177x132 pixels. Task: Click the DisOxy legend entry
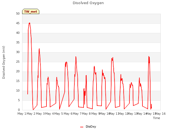tap(88, 127)
